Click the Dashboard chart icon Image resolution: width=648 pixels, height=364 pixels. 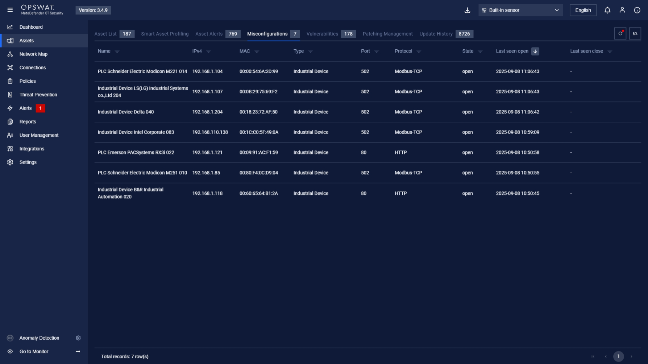(10, 27)
